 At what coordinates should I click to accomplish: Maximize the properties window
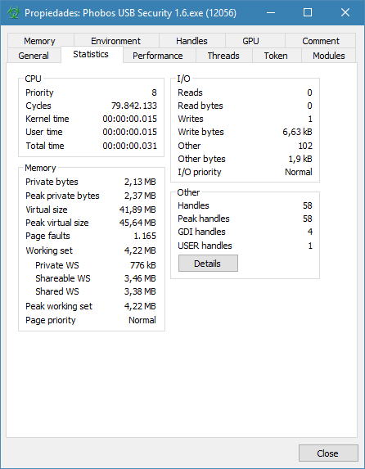[308, 12]
